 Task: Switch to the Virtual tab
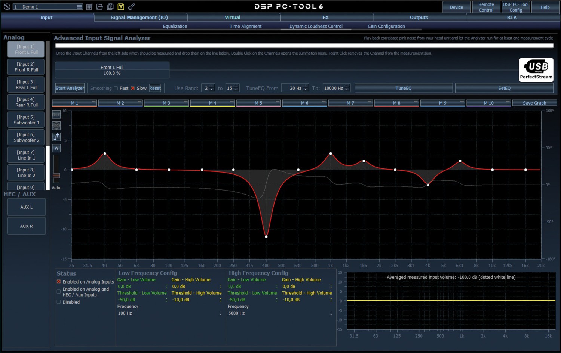click(x=233, y=18)
